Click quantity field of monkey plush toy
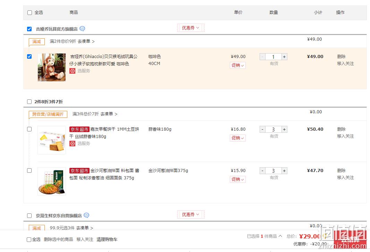Image resolution: width=370 pixels, height=252 pixels. (x=274, y=57)
